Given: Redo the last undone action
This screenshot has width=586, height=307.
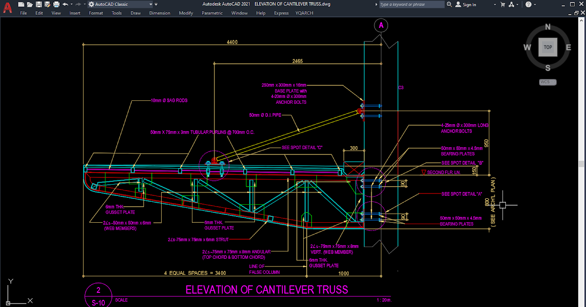Looking at the screenshot, I should 78,4.
